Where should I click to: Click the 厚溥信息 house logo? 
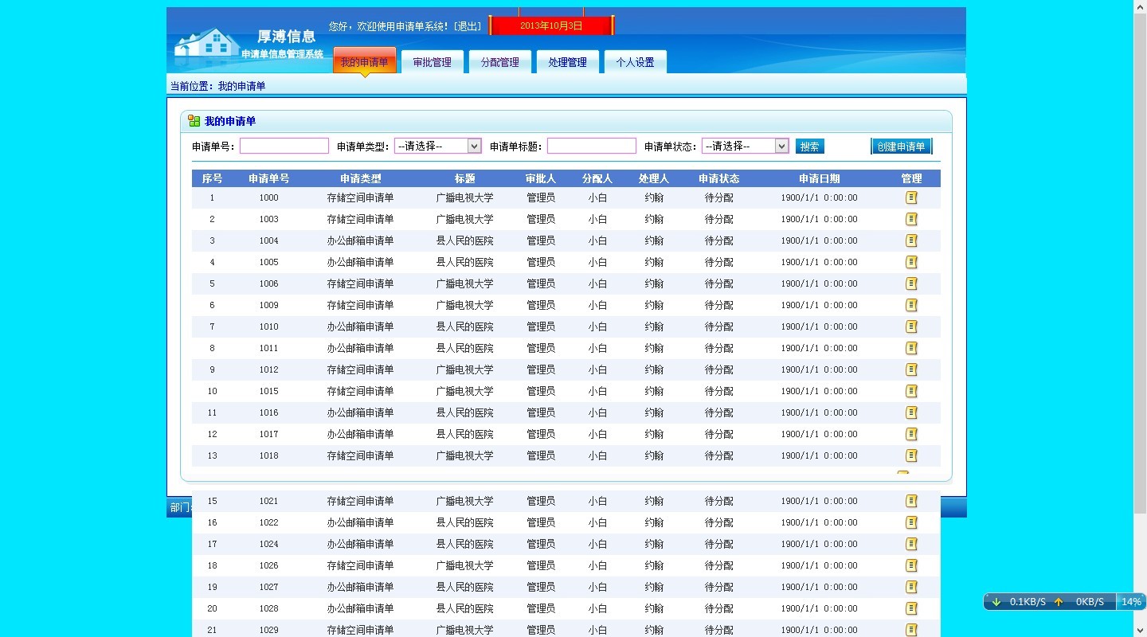206,44
